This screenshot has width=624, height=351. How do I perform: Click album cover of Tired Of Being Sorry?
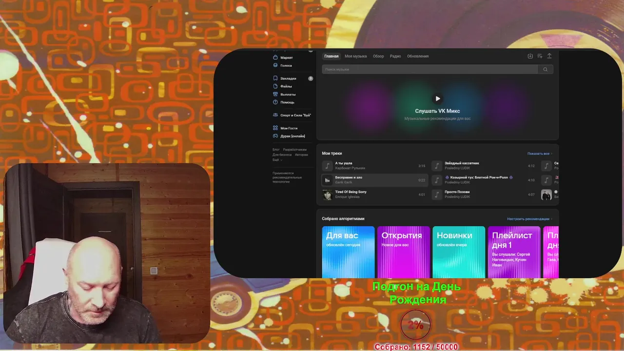point(327,195)
